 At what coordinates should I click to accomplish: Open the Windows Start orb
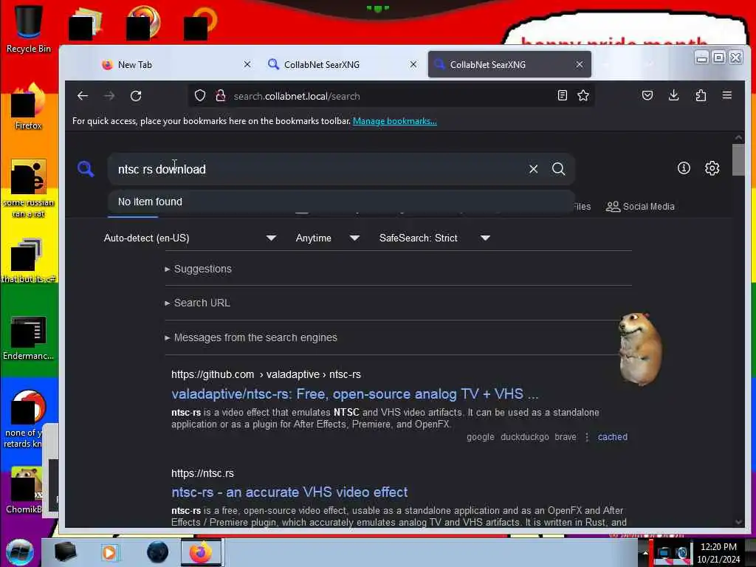pos(20,552)
